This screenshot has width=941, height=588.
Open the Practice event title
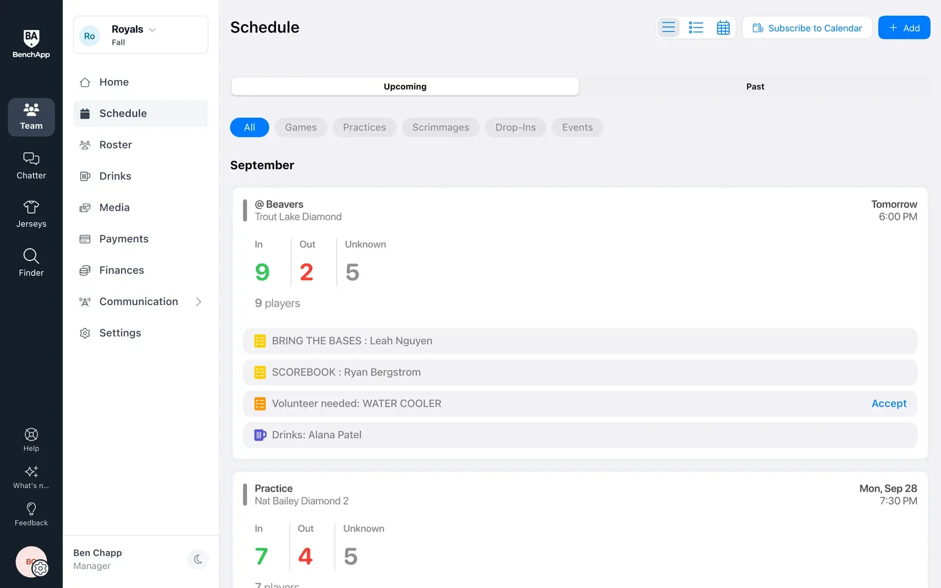(273, 489)
